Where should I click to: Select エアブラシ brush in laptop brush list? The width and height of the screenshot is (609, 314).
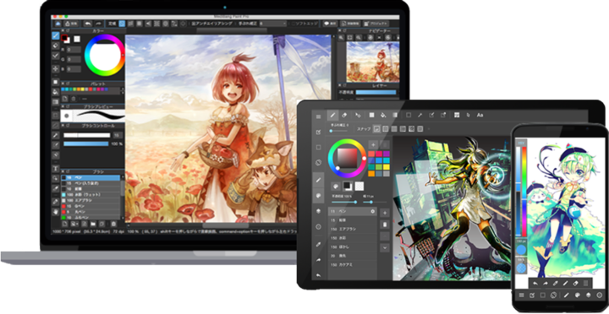tap(91, 200)
